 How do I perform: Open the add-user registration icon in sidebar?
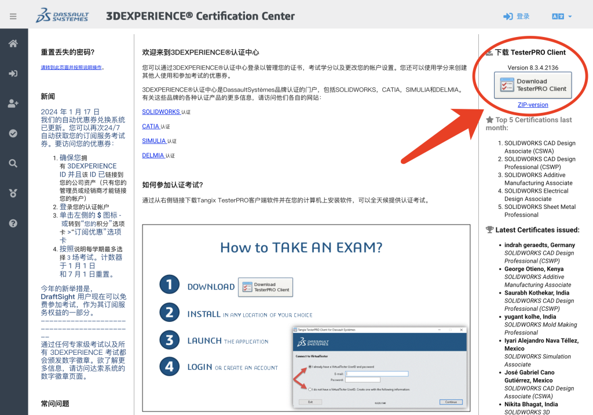[x=13, y=104]
